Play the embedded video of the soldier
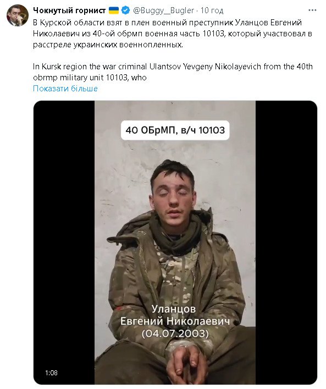 click(x=175, y=243)
